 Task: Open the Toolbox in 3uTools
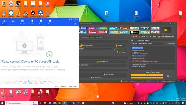(41, 22)
